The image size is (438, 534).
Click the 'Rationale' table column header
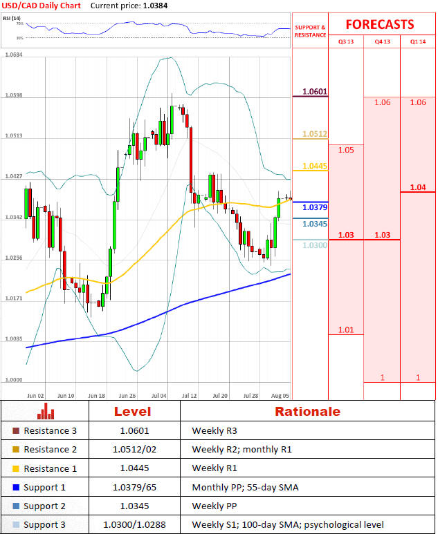pyautogui.click(x=307, y=412)
